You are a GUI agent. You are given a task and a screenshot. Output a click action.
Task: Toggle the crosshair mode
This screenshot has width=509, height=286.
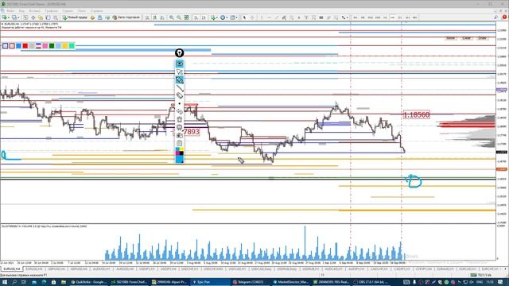click(x=252, y=17)
